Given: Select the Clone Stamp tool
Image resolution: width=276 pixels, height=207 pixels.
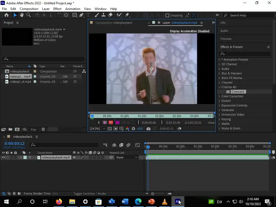Looking at the screenshot, I should [103, 15].
